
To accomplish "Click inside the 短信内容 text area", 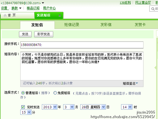I will pyautogui.click(x=82, y=66).
